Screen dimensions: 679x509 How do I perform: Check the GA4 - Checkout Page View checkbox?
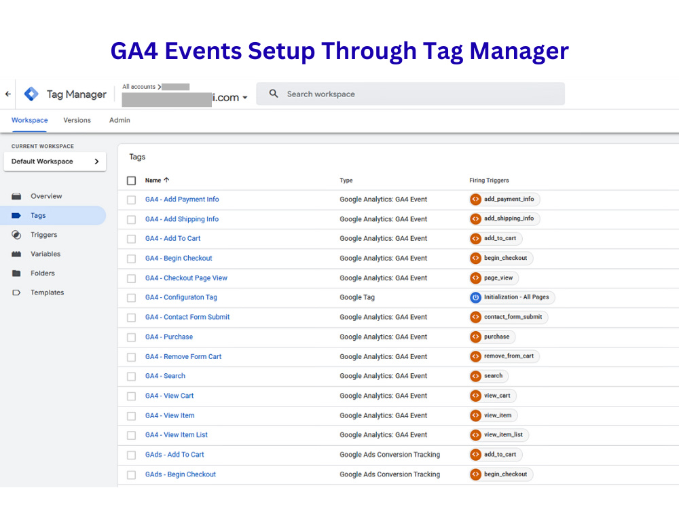(x=131, y=278)
